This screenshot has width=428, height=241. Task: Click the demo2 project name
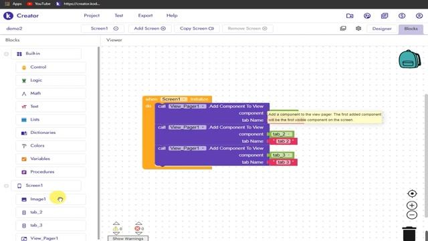pos(14,28)
